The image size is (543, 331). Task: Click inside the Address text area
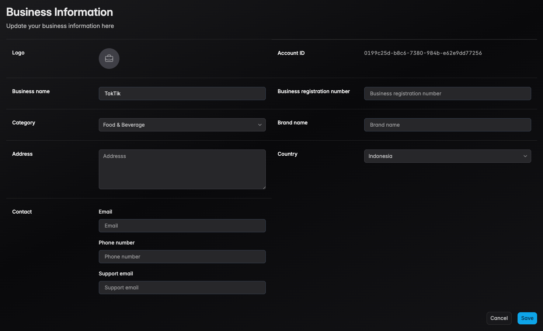pyautogui.click(x=182, y=169)
